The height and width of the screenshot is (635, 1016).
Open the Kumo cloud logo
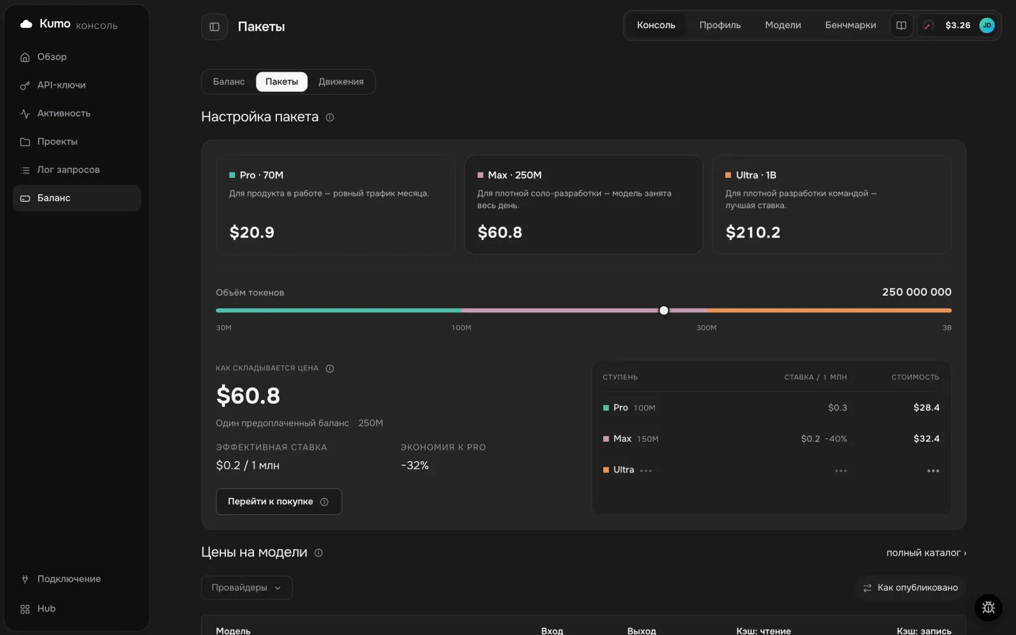coord(26,24)
